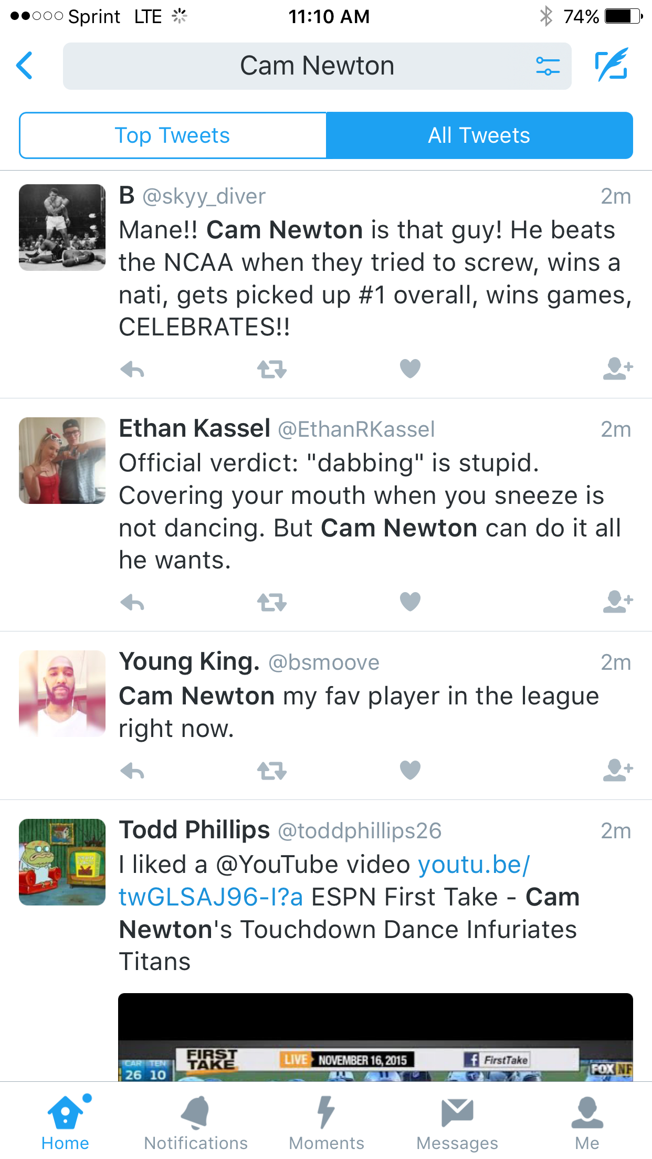The height and width of the screenshot is (1159, 652).
Task: View Todd Phillips' profile picture
Action: (x=62, y=862)
